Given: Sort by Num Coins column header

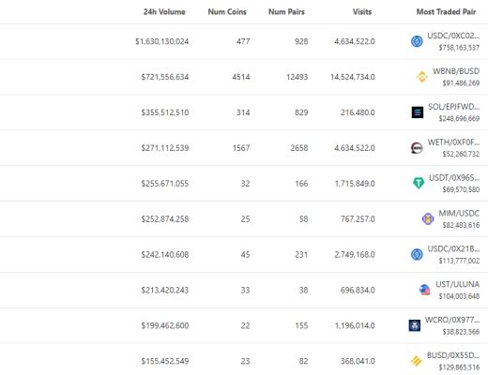Looking at the screenshot, I should pyautogui.click(x=227, y=12).
